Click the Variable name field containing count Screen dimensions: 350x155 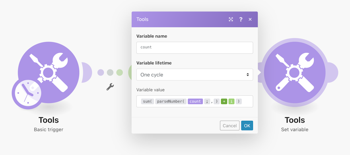point(194,48)
